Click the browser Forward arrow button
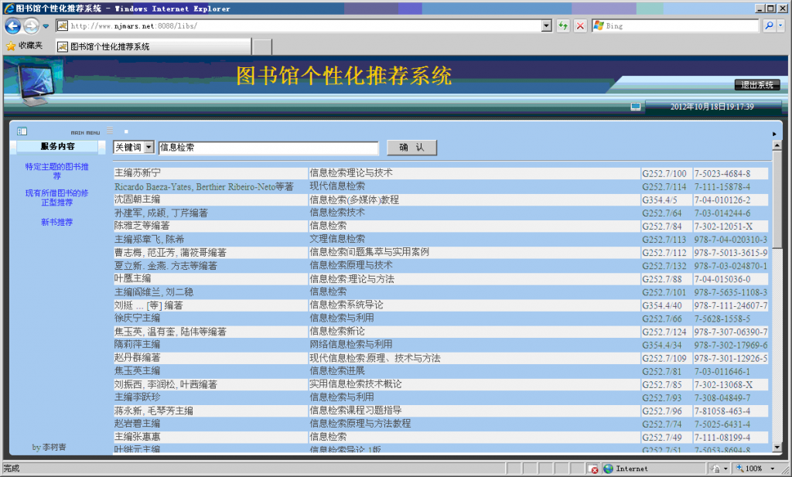This screenshot has width=792, height=477. tap(31, 26)
